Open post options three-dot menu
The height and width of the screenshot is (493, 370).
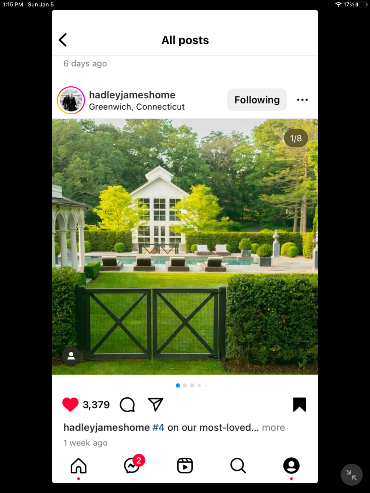click(x=303, y=100)
